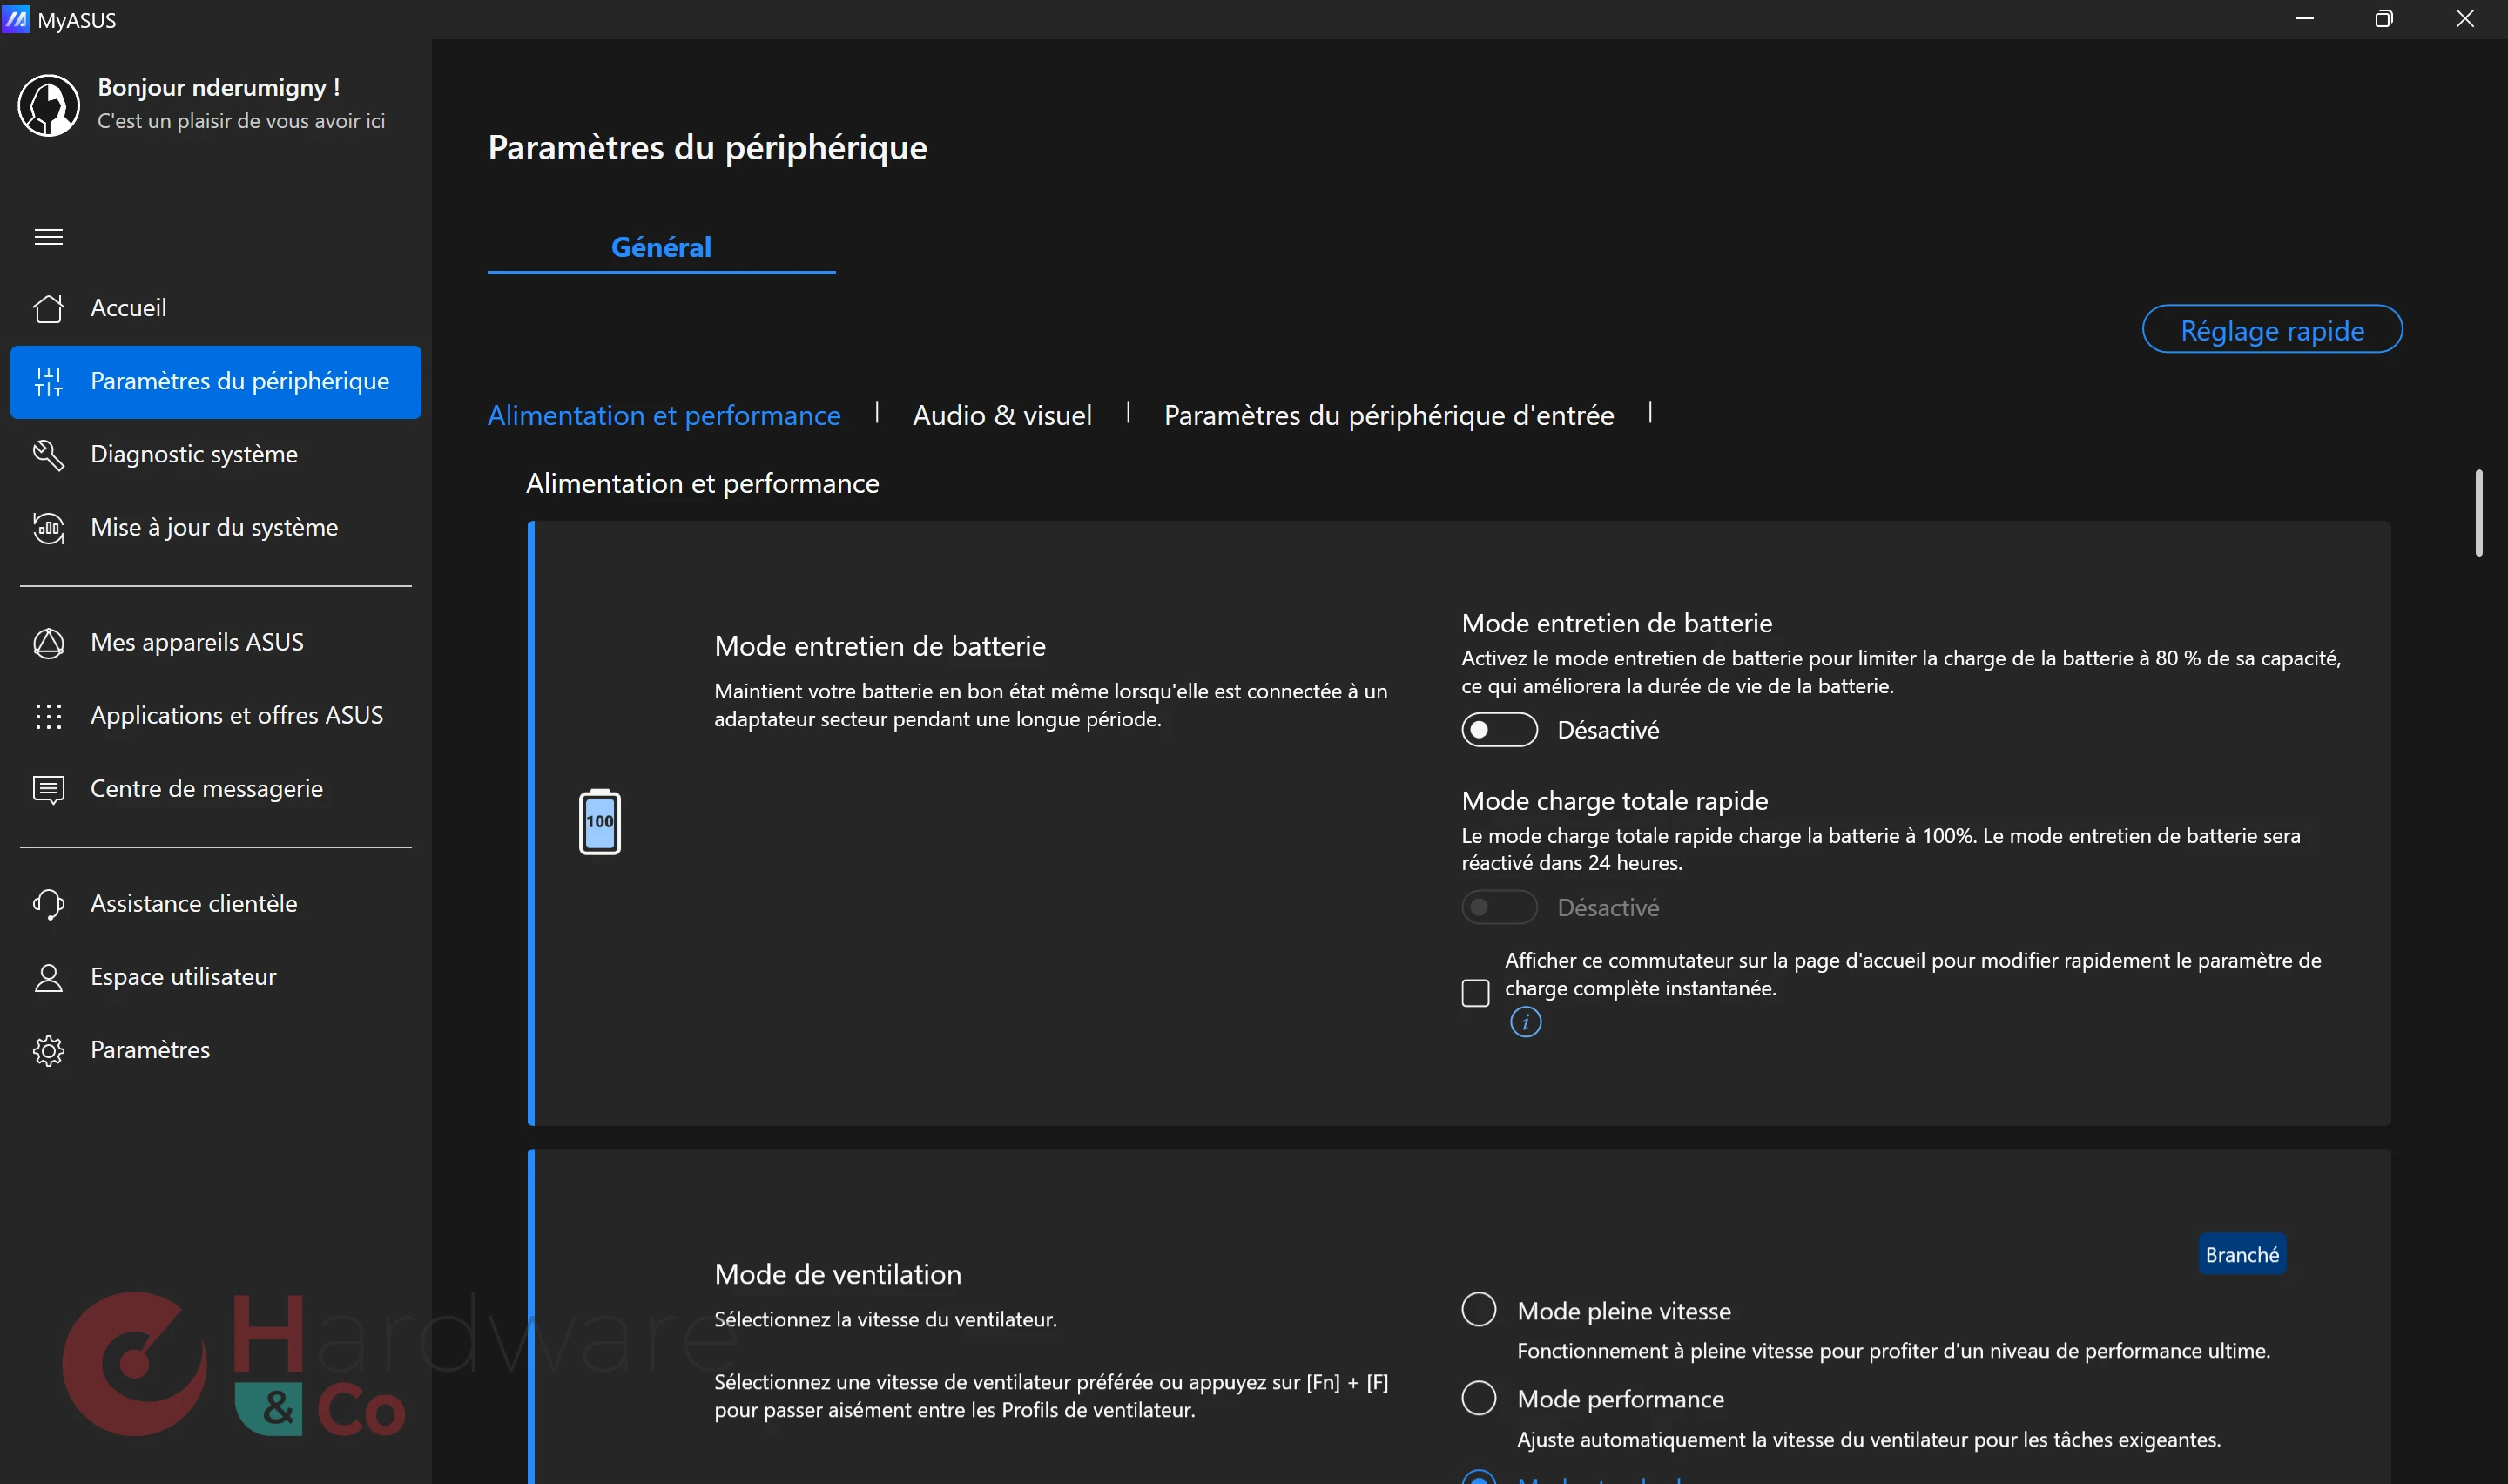Open Assistance clientèle page
The height and width of the screenshot is (1484, 2508).
tap(215, 904)
